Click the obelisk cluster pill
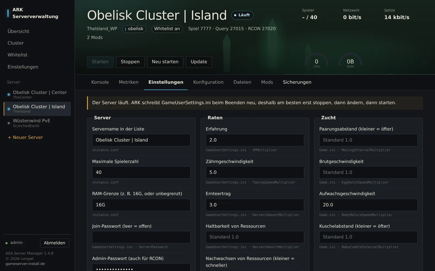435x271 pixels. click(x=134, y=29)
